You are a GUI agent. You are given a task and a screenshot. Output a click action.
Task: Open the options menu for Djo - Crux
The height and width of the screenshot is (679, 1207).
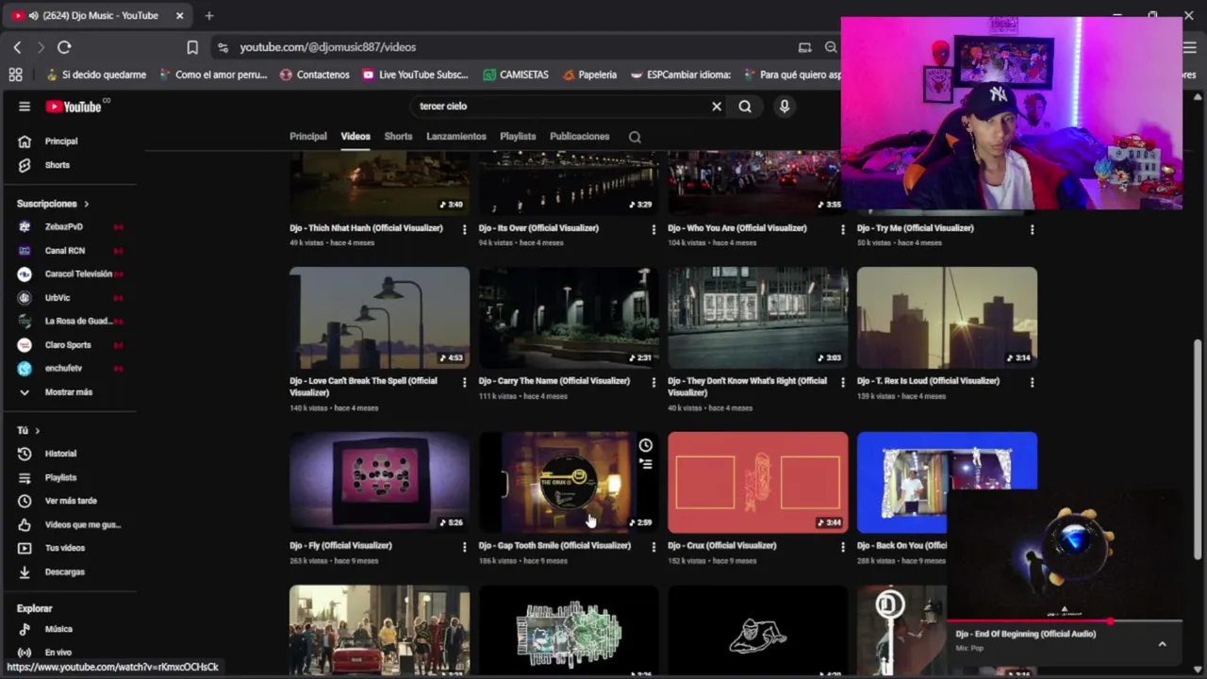[843, 546]
